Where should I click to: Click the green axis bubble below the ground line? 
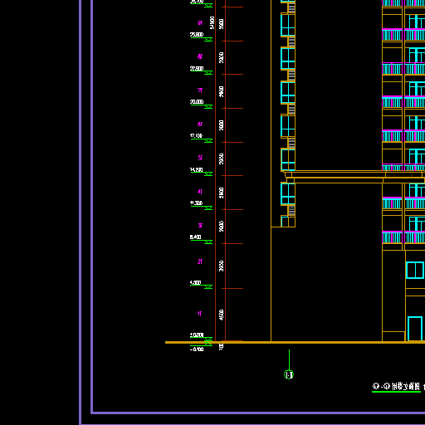tap(289, 374)
